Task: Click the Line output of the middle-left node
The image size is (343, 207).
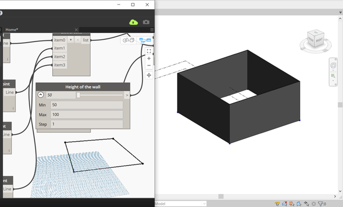Action: tap(9, 92)
